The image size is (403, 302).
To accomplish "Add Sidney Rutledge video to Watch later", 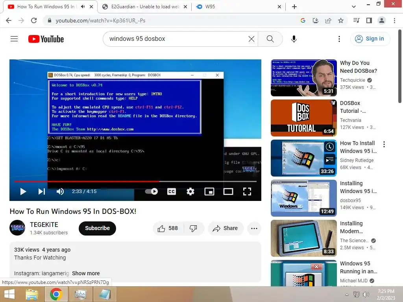I will [x=330, y=147].
